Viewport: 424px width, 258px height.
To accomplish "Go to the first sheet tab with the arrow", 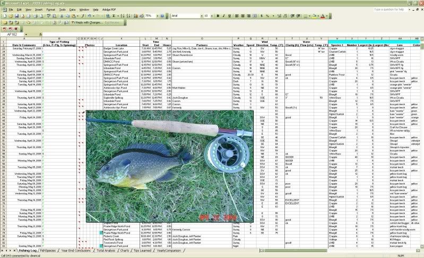I will [x=2, y=251].
